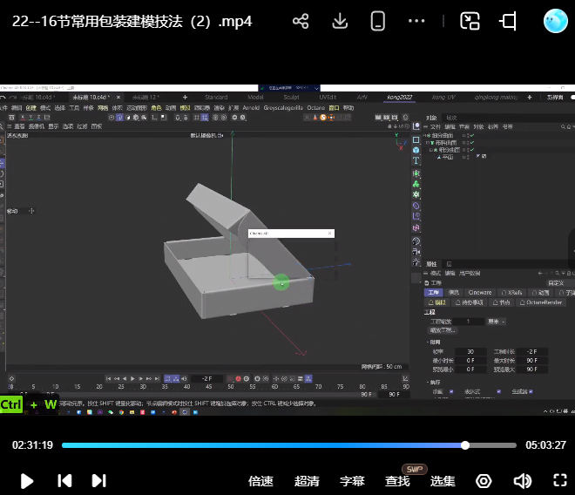
Task: Open the more options ellipsis menu
Action: click(x=416, y=21)
